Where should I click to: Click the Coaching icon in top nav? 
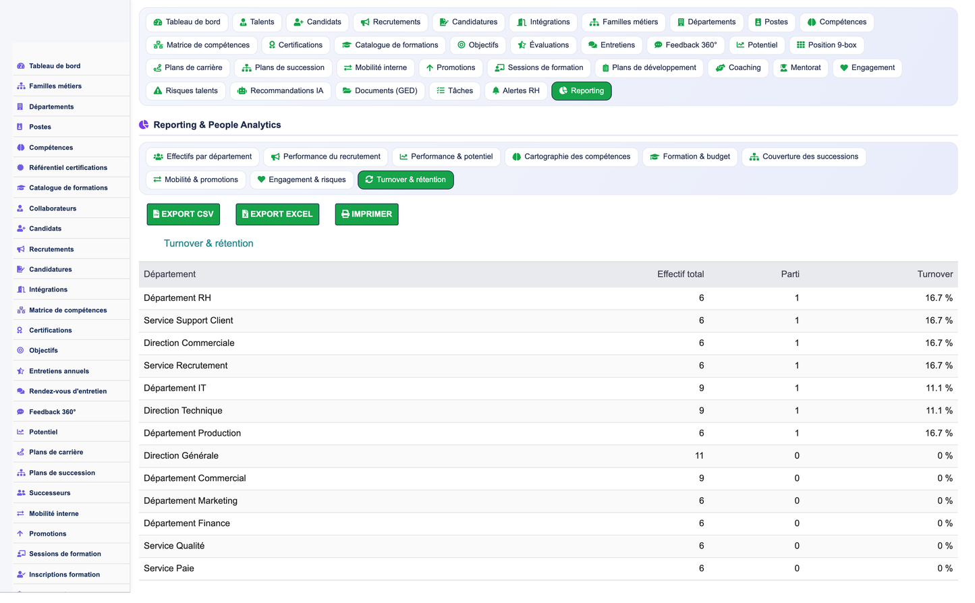[720, 68]
